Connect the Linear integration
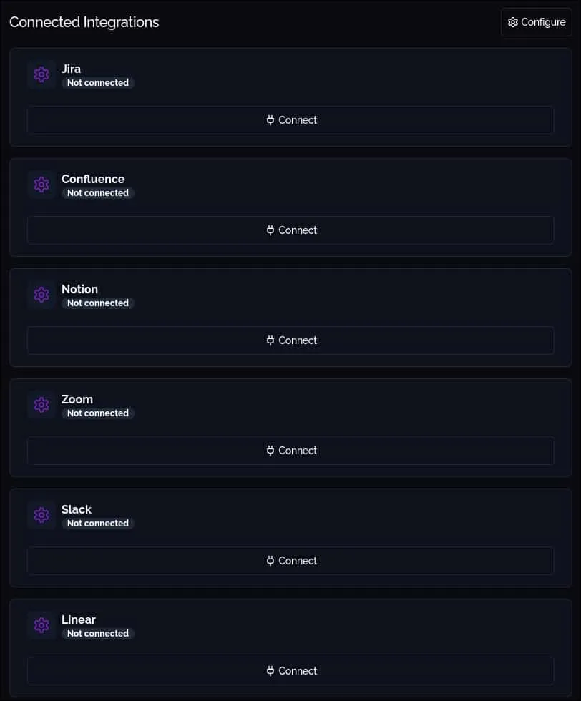This screenshot has height=701, width=581. [x=290, y=671]
